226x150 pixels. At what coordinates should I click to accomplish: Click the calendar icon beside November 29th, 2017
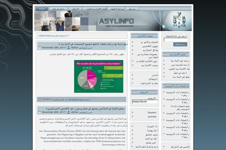point(40,48)
